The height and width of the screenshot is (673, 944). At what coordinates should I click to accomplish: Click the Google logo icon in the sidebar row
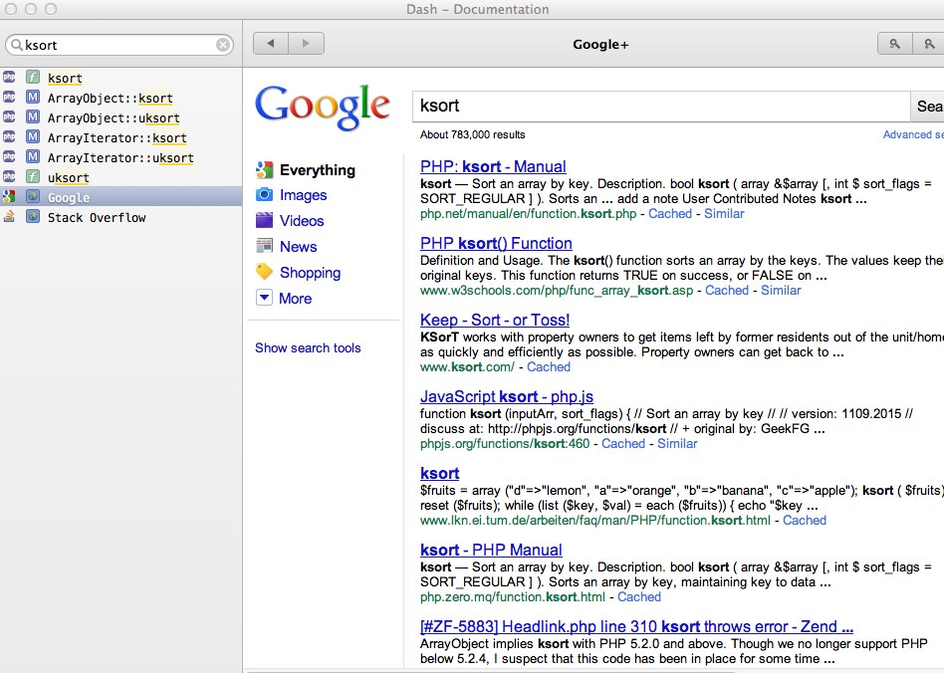pos(8,196)
